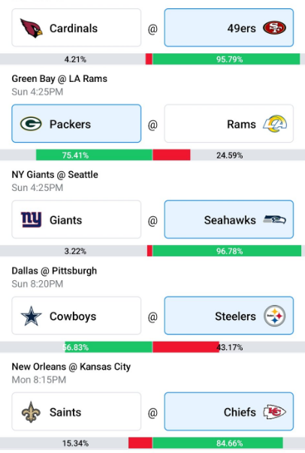
Task: Click the Packers 75.41% green bar
Action: pos(94,156)
